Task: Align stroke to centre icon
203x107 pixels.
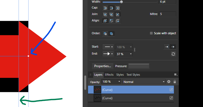Action: (105, 21)
